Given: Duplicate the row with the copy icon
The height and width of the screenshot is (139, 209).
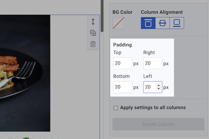Looking at the screenshot, I should point(93,33).
